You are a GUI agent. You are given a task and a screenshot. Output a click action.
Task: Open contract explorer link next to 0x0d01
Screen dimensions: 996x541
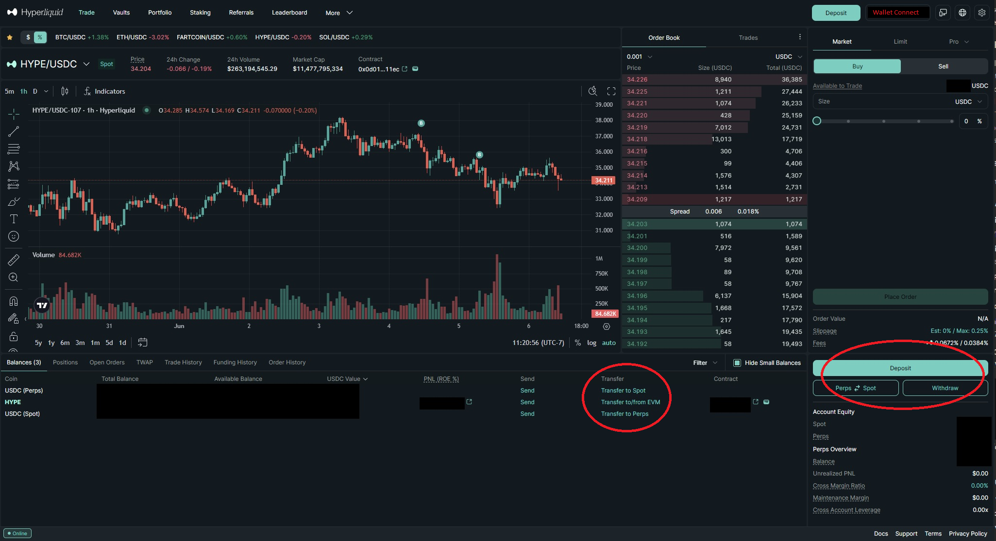pyautogui.click(x=405, y=69)
